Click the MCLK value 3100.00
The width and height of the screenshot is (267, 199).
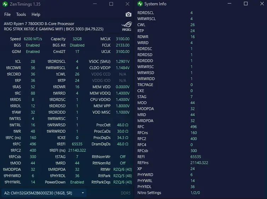123,39
